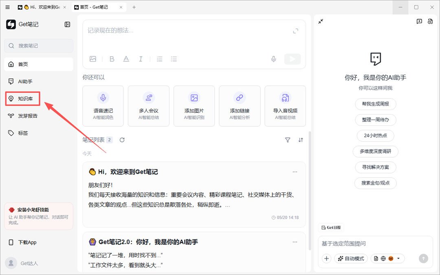Image resolution: width=440 pixels, height=275 pixels.
Task: Start a new AI chat conversation
Action: tap(419, 21)
